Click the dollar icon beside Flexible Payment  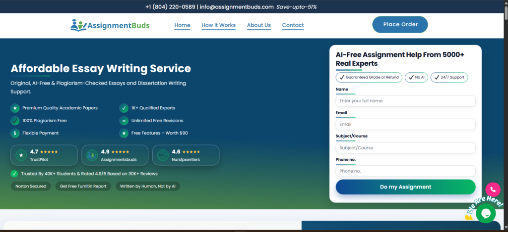pos(15,133)
